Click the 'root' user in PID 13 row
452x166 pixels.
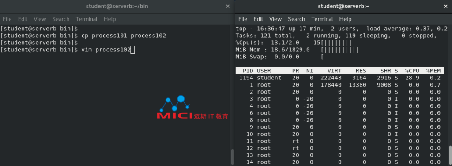click(x=264, y=155)
